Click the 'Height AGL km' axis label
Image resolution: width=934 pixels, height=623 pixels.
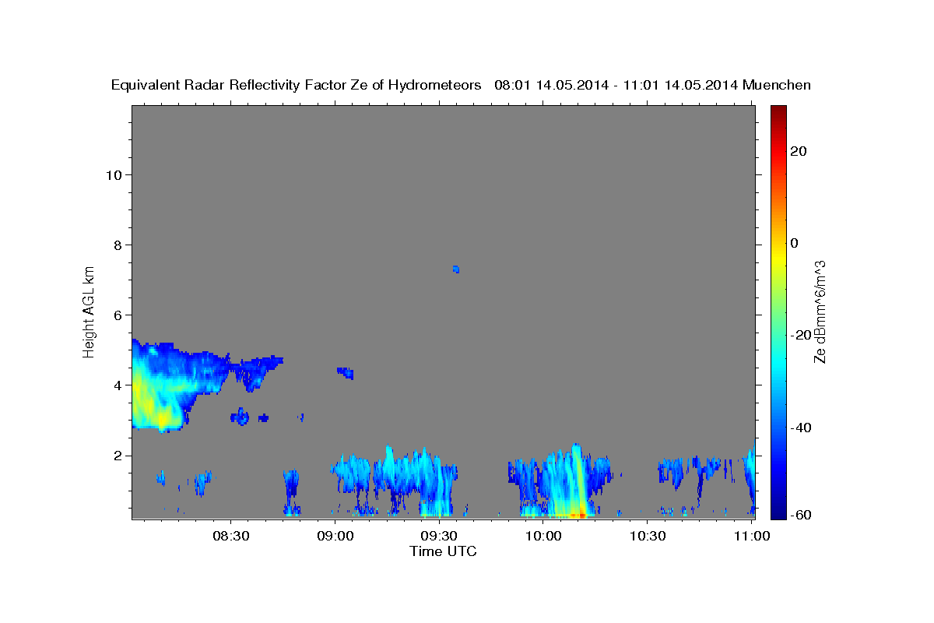pyautogui.click(x=89, y=311)
